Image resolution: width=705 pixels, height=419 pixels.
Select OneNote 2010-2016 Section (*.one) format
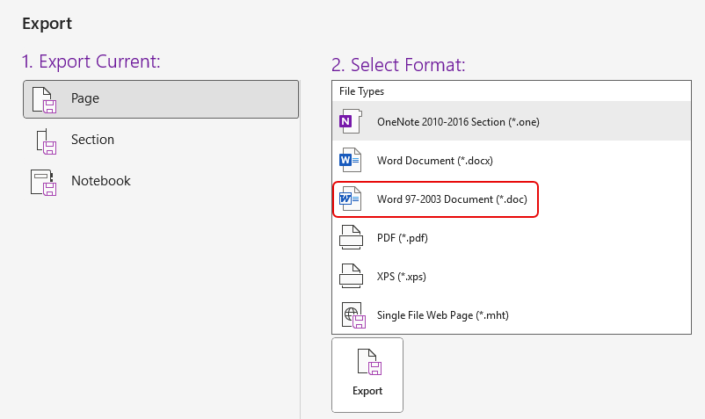point(457,122)
